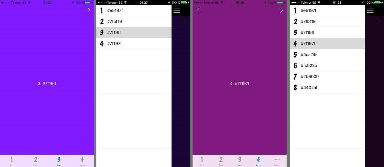Tap the dimmed chevron behind the four-item list
This screenshot has width=384, height=167.
pyautogui.click(x=185, y=21)
